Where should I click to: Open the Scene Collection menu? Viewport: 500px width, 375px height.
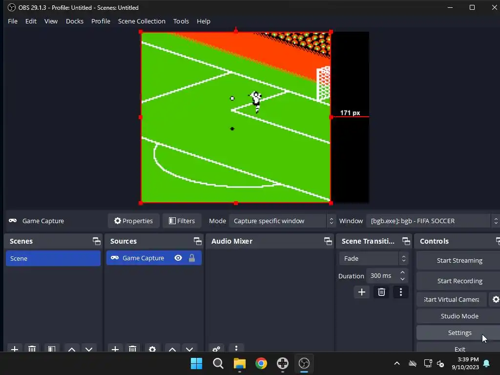[x=142, y=21]
